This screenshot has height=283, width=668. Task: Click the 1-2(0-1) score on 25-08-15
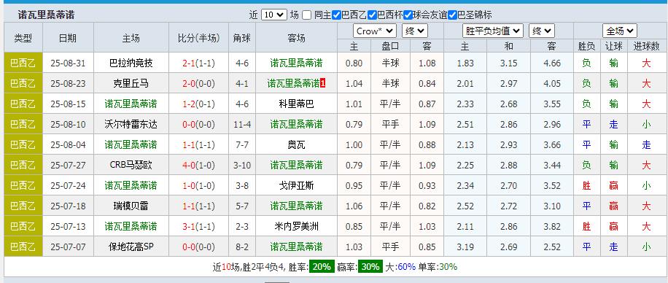(x=198, y=104)
